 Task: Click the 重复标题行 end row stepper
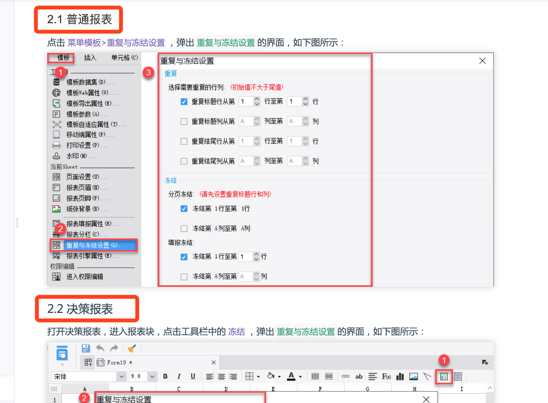(x=306, y=102)
